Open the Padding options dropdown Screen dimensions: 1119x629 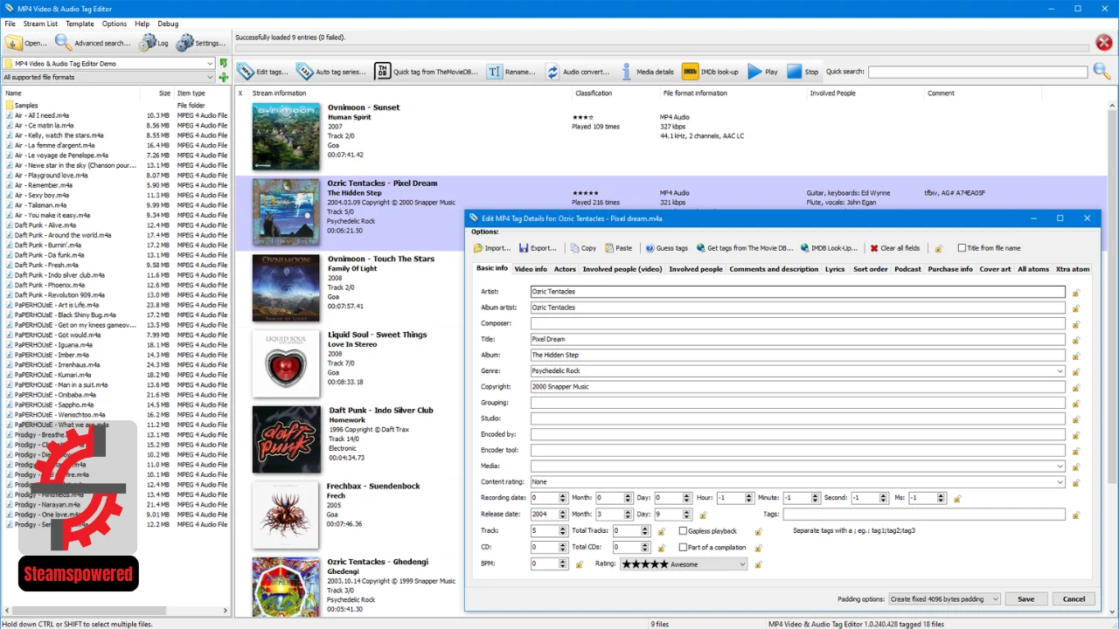[x=943, y=598]
